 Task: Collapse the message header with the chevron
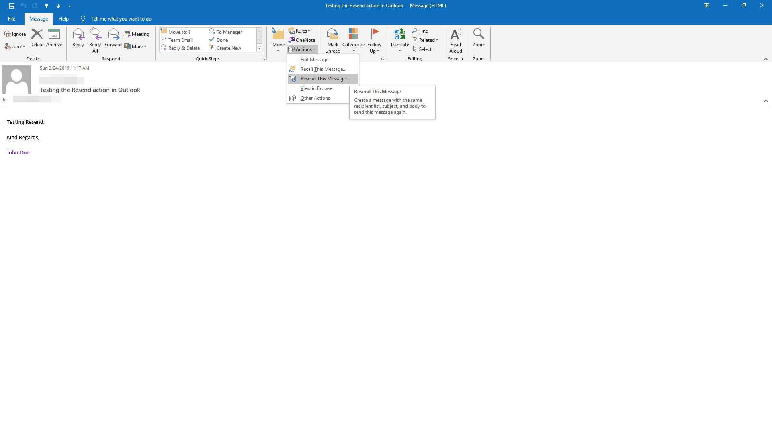[x=766, y=101]
